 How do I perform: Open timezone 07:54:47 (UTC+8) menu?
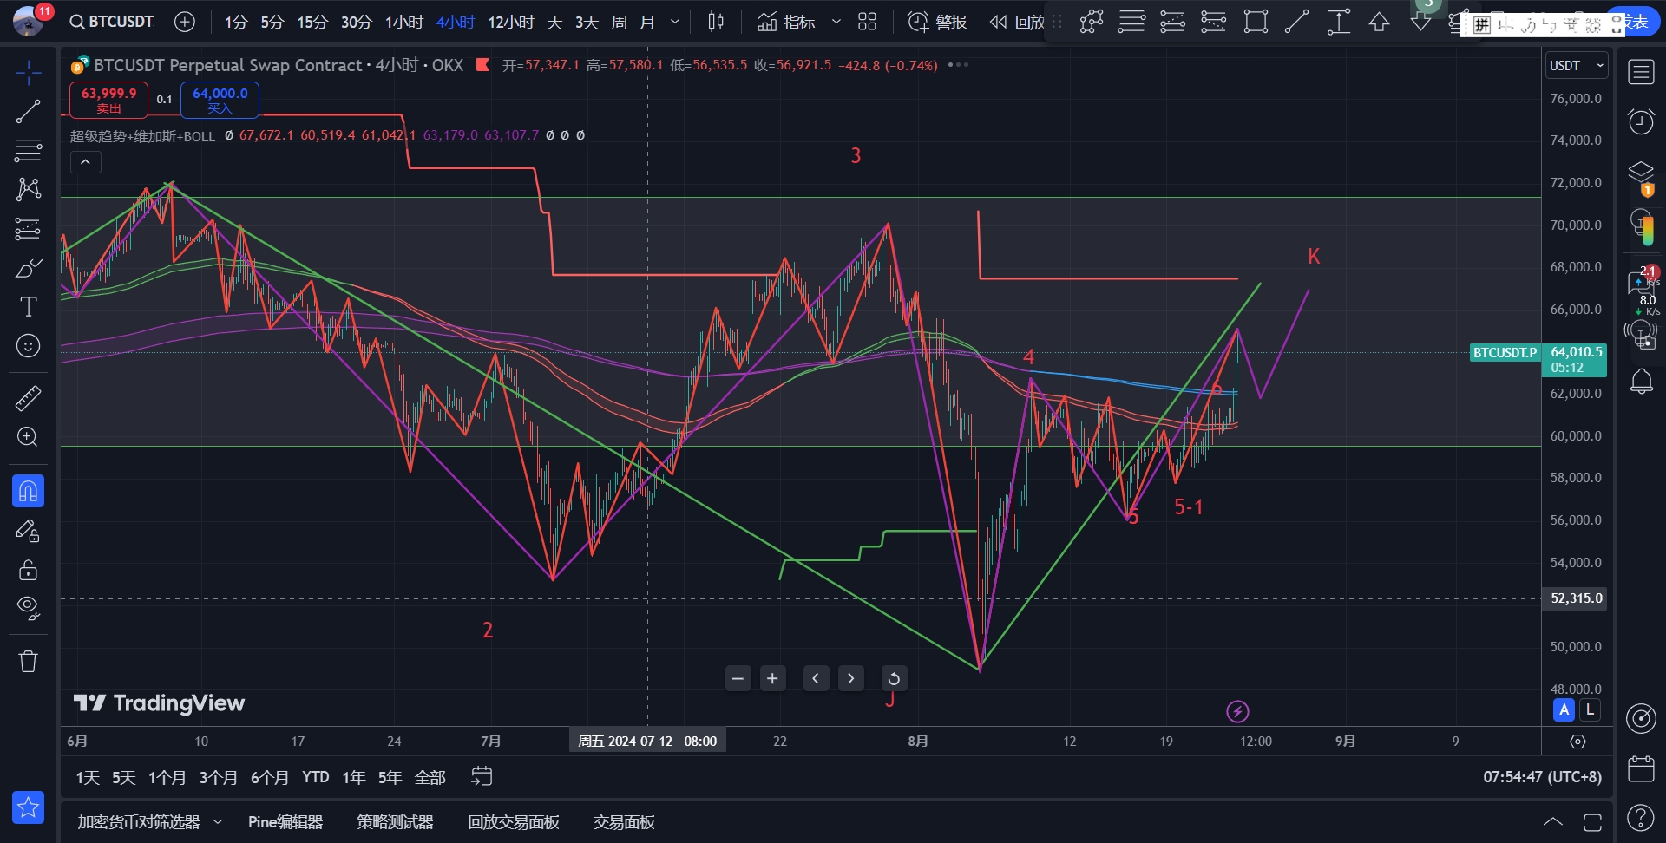[1542, 777]
